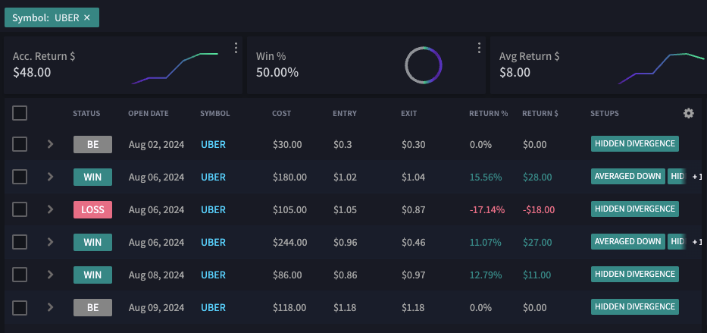Select the Aug 02 breakeven trade checkbox
The height and width of the screenshot is (333, 707).
click(x=20, y=144)
